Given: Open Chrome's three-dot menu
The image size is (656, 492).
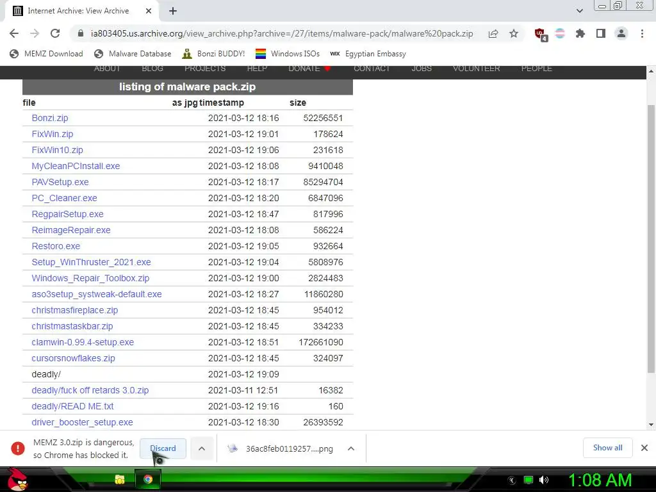Looking at the screenshot, I should tap(642, 33).
